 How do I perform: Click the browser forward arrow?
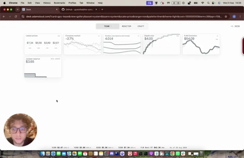[10, 16]
